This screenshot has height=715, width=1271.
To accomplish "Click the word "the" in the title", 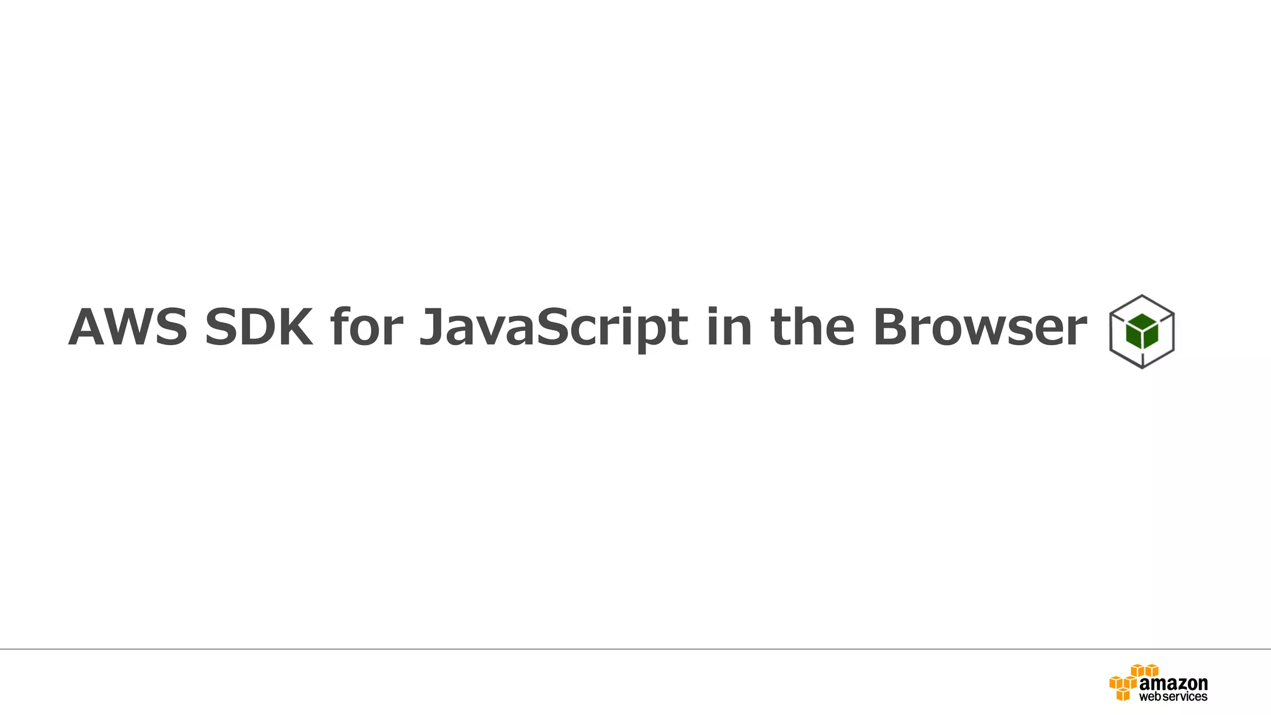I will point(813,327).
